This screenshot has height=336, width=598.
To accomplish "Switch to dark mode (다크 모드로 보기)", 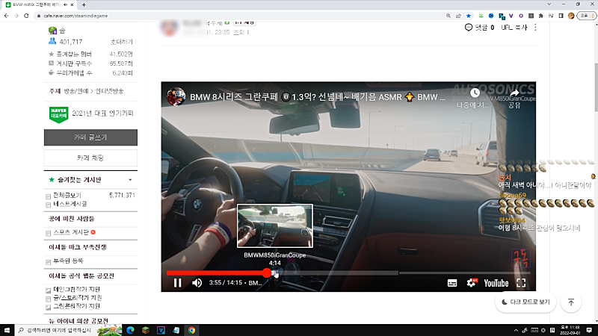I will [525, 302].
